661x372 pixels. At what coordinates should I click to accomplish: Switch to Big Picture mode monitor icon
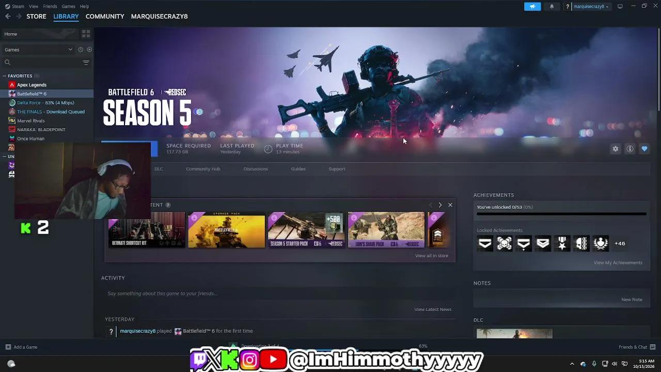coord(620,6)
